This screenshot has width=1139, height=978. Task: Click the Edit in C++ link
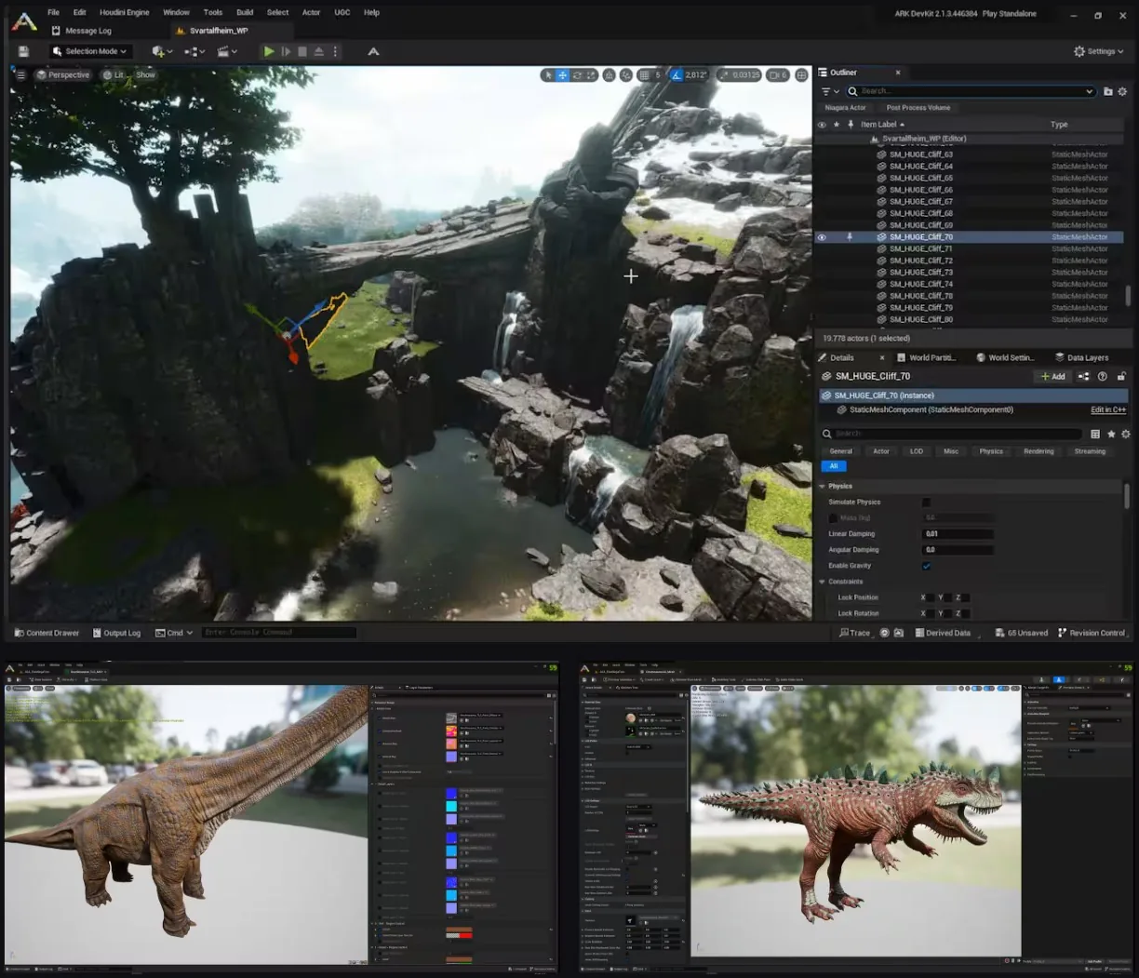tap(1108, 409)
